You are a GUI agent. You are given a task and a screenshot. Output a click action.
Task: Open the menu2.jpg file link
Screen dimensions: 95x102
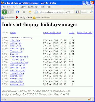[16, 79]
